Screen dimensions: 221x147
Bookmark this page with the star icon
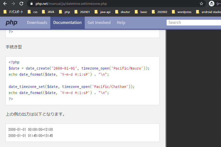pyautogui.click(x=201, y=4)
